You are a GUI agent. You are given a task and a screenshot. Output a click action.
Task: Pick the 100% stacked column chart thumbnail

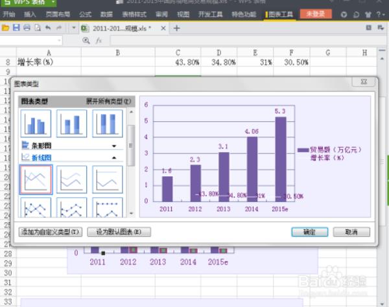[108, 123]
